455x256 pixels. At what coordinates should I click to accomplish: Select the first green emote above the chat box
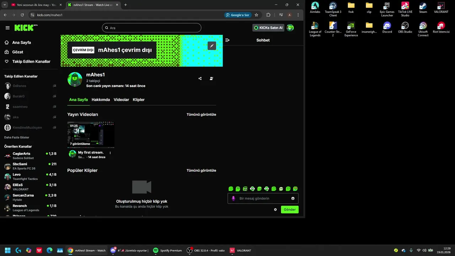coord(231,189)
